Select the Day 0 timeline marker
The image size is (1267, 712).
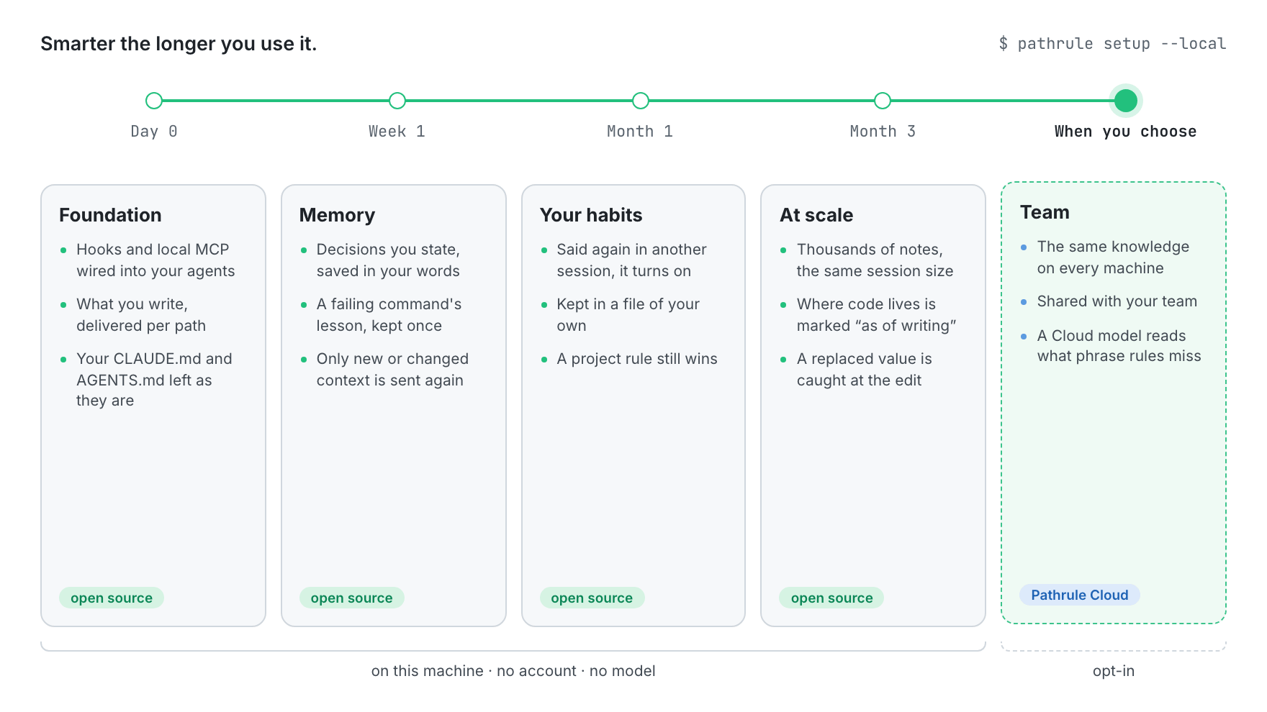point(154,101)
